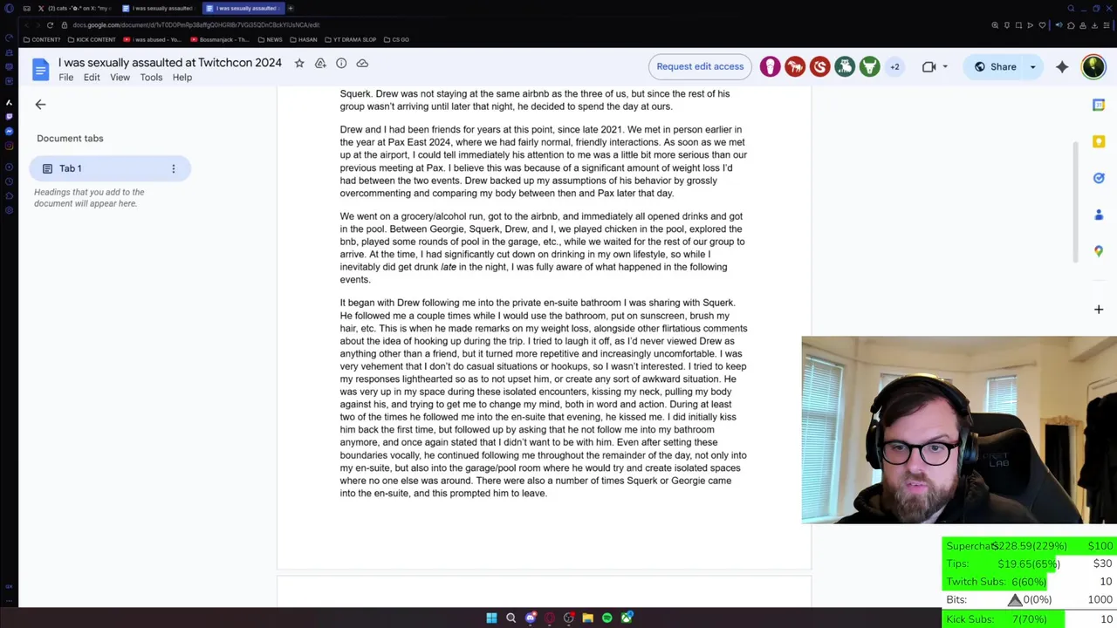Select Tab 1 in document tabs
This screenshot has width=1117, height=628.
point(109,168)
